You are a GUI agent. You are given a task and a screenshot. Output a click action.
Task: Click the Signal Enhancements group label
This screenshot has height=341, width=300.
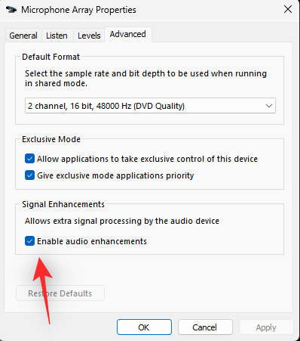click(63, 204)
